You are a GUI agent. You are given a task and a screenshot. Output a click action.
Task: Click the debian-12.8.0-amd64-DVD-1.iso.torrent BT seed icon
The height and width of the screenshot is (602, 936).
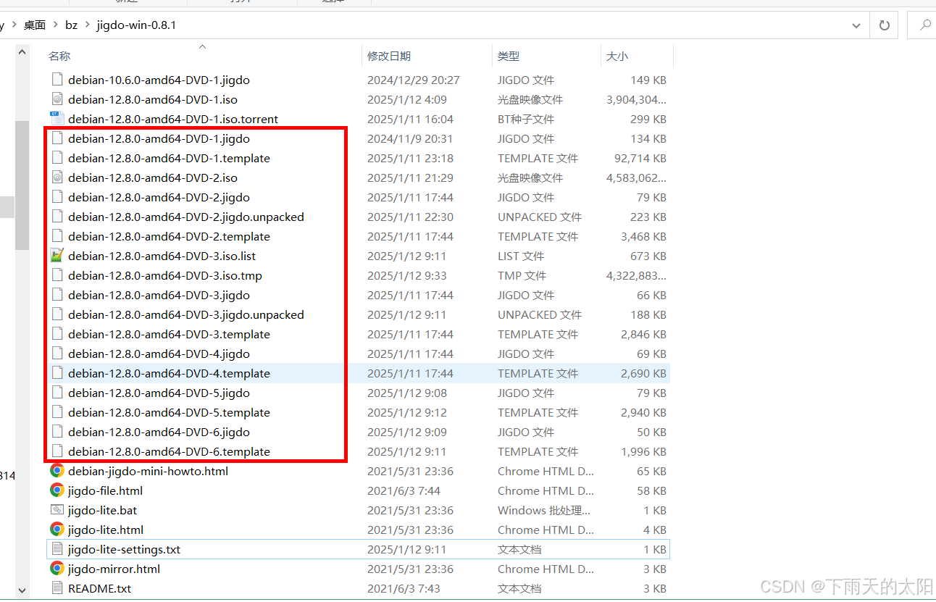[57, 119]
